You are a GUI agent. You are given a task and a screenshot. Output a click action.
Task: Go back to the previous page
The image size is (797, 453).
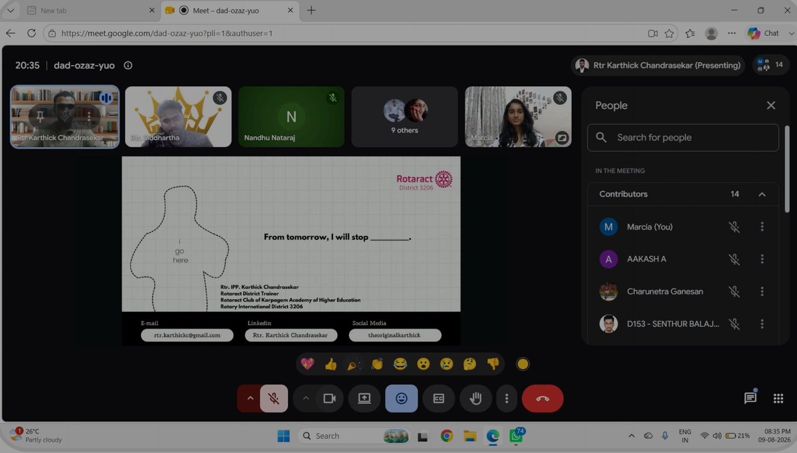click(x=11, y=33)
